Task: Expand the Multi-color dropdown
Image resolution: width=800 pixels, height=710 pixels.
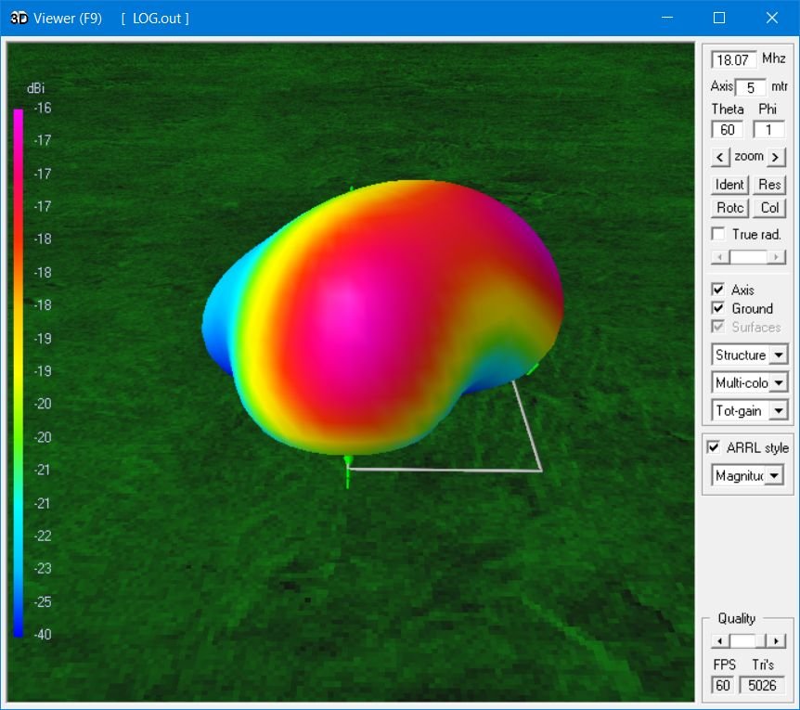Action: (x=778, y=382)
